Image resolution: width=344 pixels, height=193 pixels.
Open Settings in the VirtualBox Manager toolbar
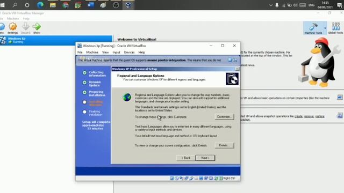pos(12,28)
